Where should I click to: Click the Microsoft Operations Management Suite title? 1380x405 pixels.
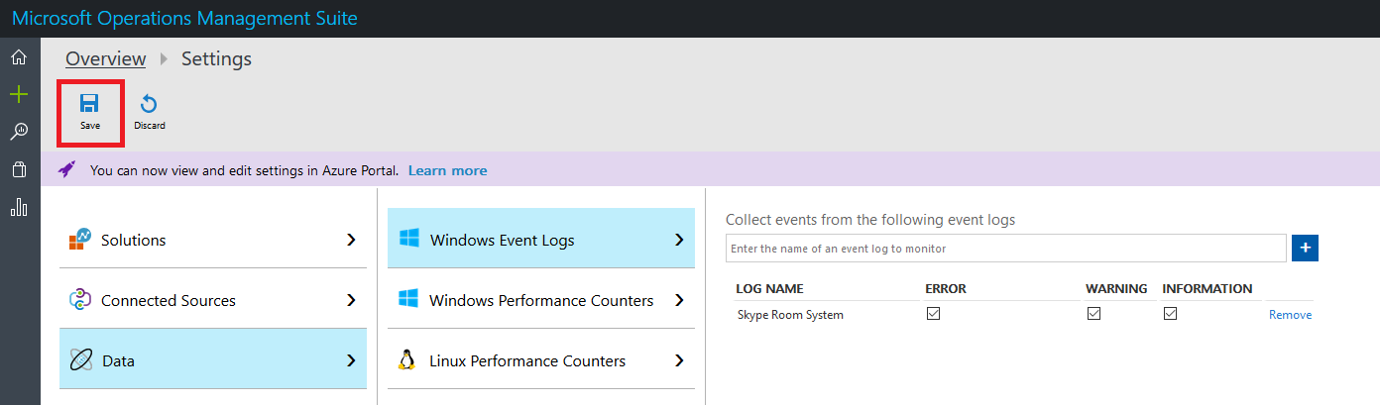pos(184,18)
